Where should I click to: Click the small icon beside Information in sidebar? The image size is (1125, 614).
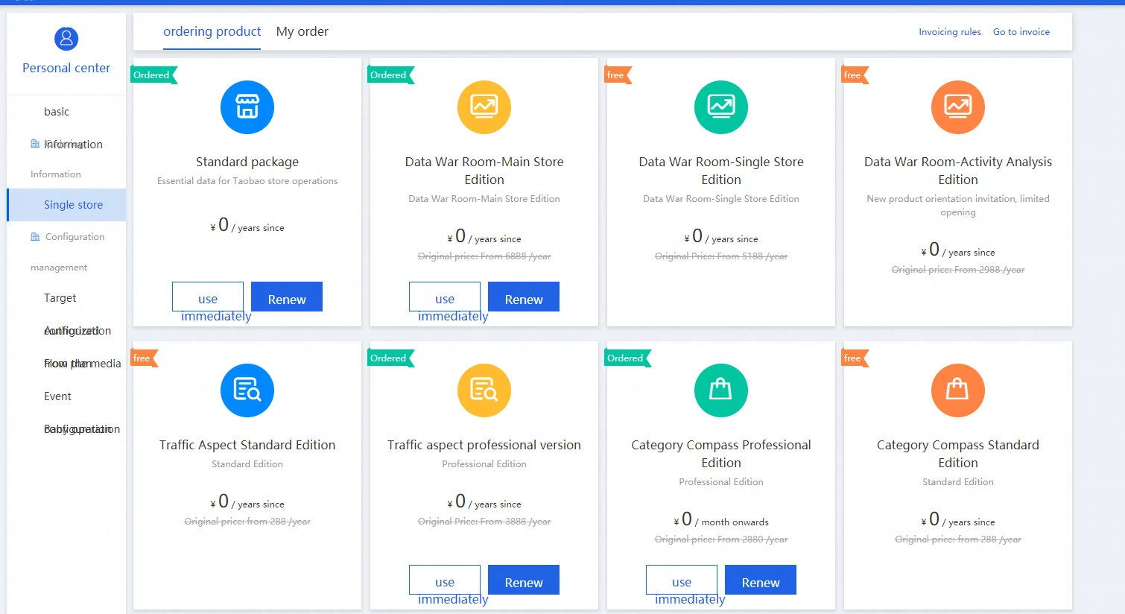35,144
